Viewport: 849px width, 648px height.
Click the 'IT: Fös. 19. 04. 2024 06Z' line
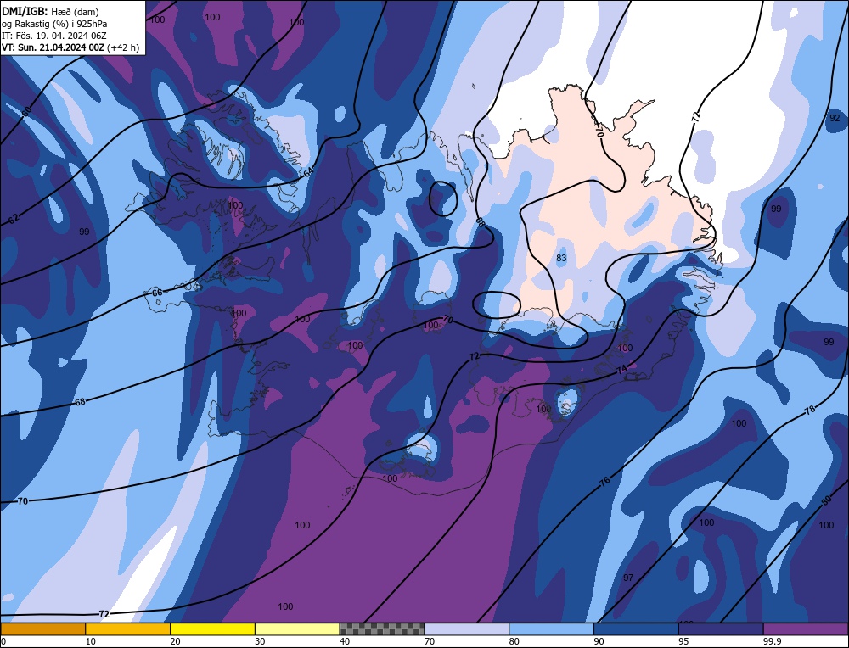(x=54, y=35)
